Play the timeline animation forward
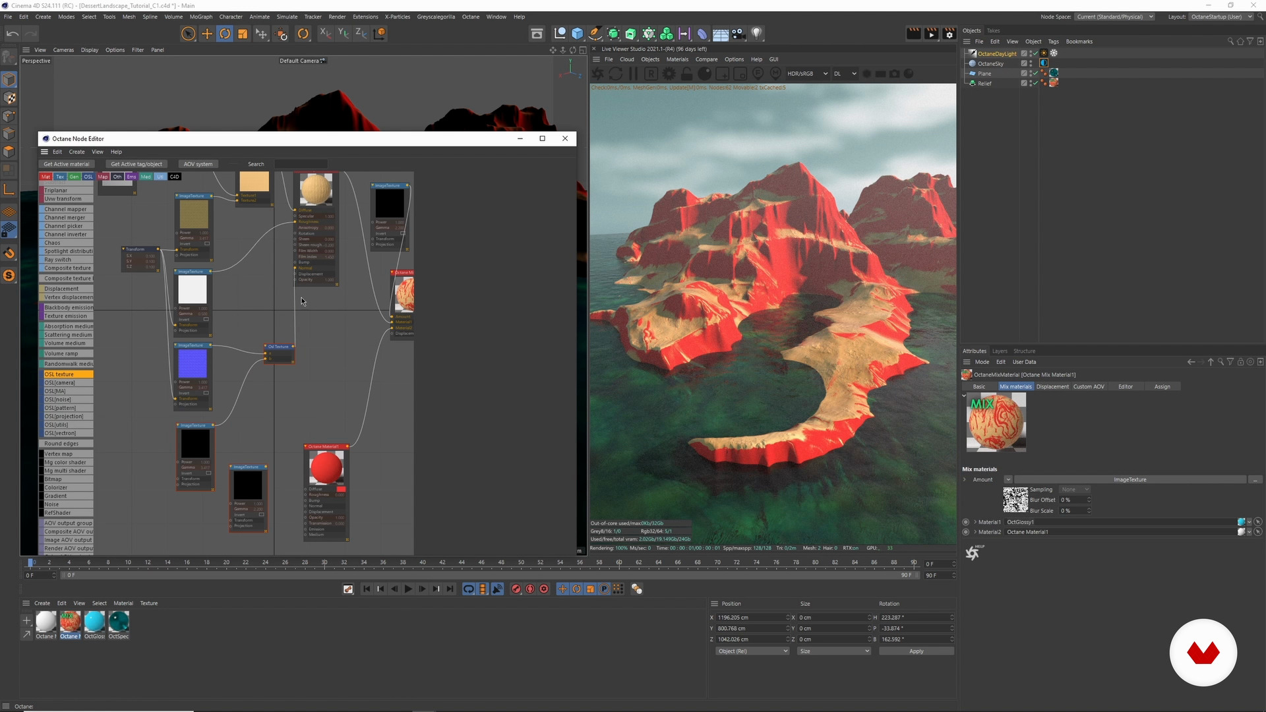This screenshot has width=1266, height=712. coord(408,589)
